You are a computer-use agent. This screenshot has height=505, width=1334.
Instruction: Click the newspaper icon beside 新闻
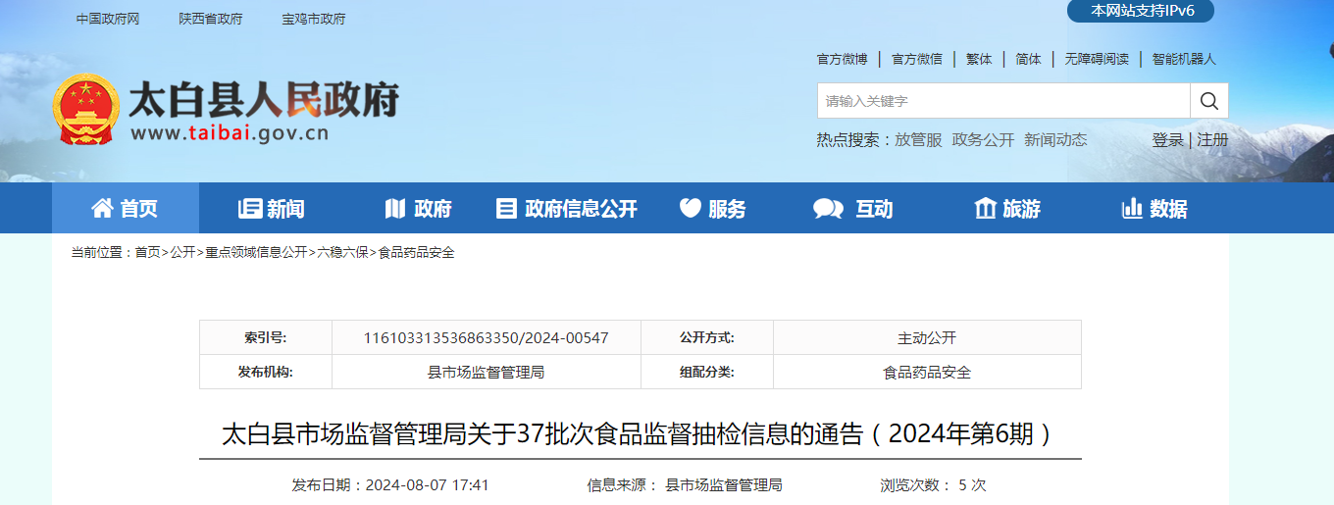249,208
